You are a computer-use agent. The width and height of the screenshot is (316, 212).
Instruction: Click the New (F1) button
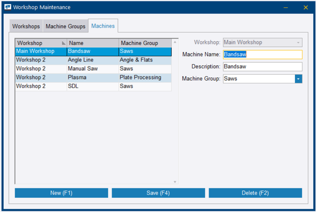tap(61, 193)
